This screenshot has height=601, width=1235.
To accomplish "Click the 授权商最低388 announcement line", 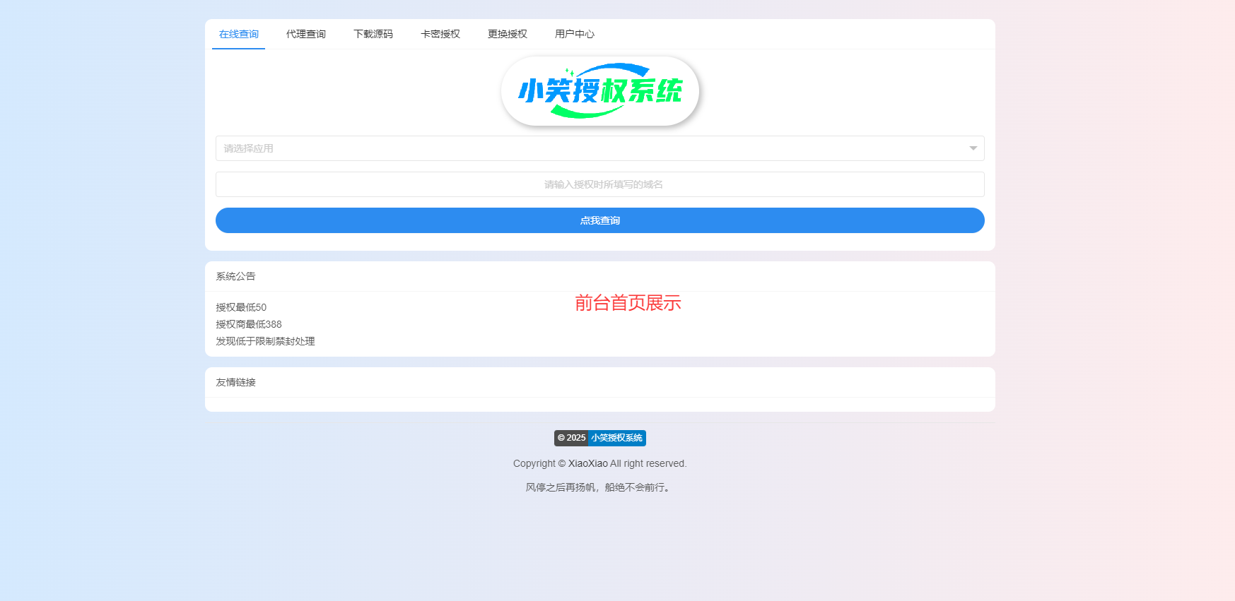I will point(249,324).
